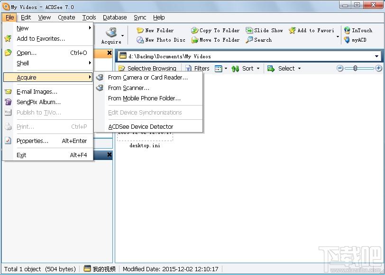Click the Move To Folder icon
The image size is (385, 275).
click(x=195, y=40)
